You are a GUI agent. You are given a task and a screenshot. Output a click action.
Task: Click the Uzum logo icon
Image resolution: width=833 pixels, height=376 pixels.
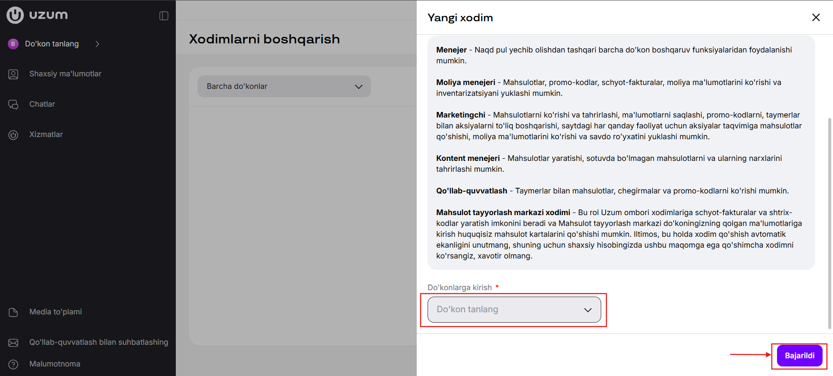point(15,15)
